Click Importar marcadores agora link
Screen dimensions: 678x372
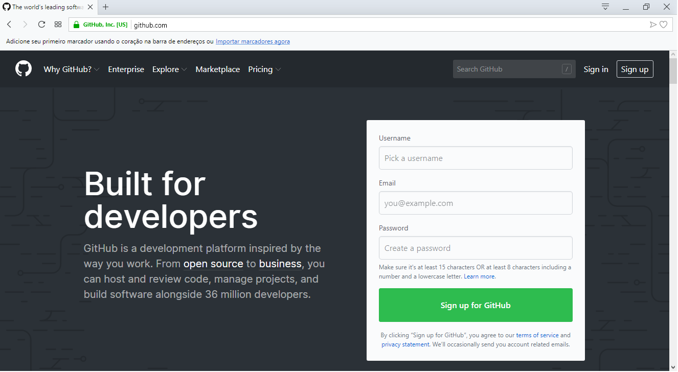253,41
